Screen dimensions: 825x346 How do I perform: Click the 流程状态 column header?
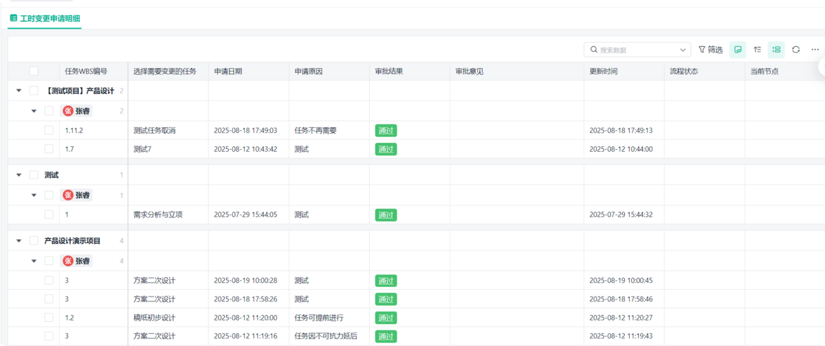pos(704,71)
